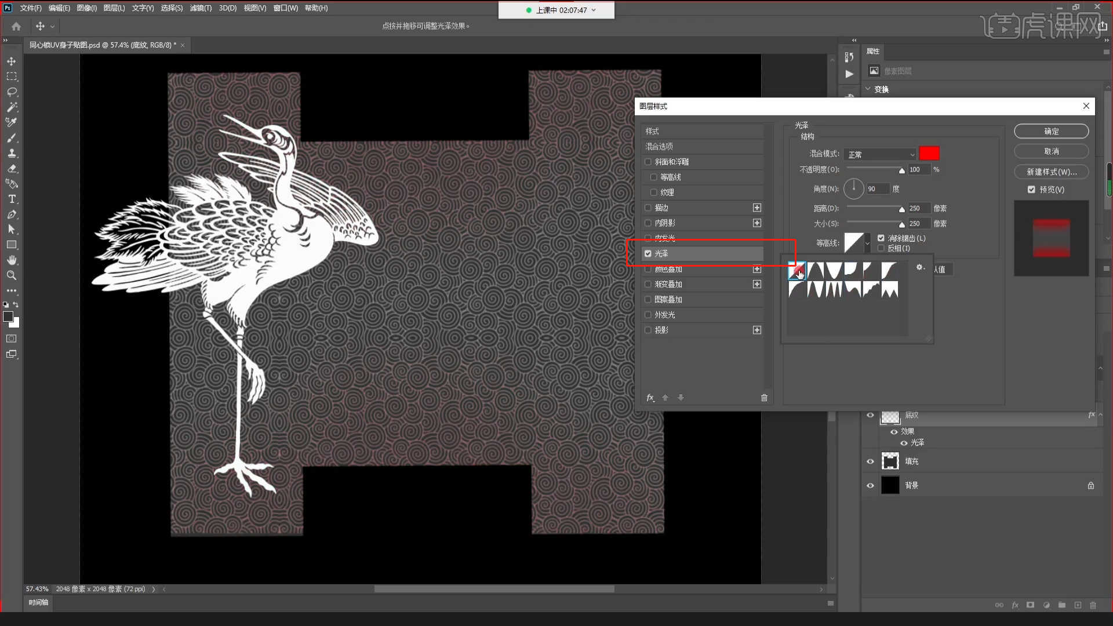
Task: Uncheck the 光泽 style checkbox
Action: (648, 253)
